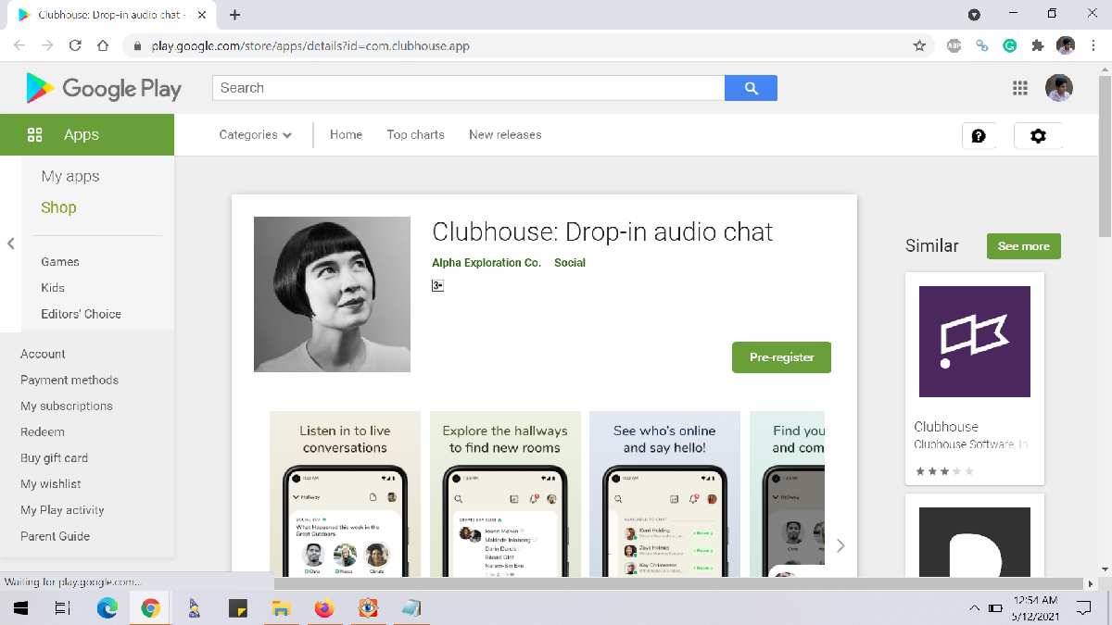Bookmark this page with the star icon
Screen dimensions: 1112x625
[919, 45]
